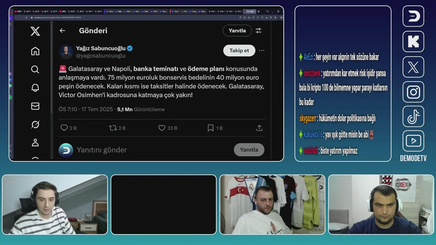Open a new browser tab with plus
The height and width of the screenshot is (245, 436).
[x=259, y=11]
